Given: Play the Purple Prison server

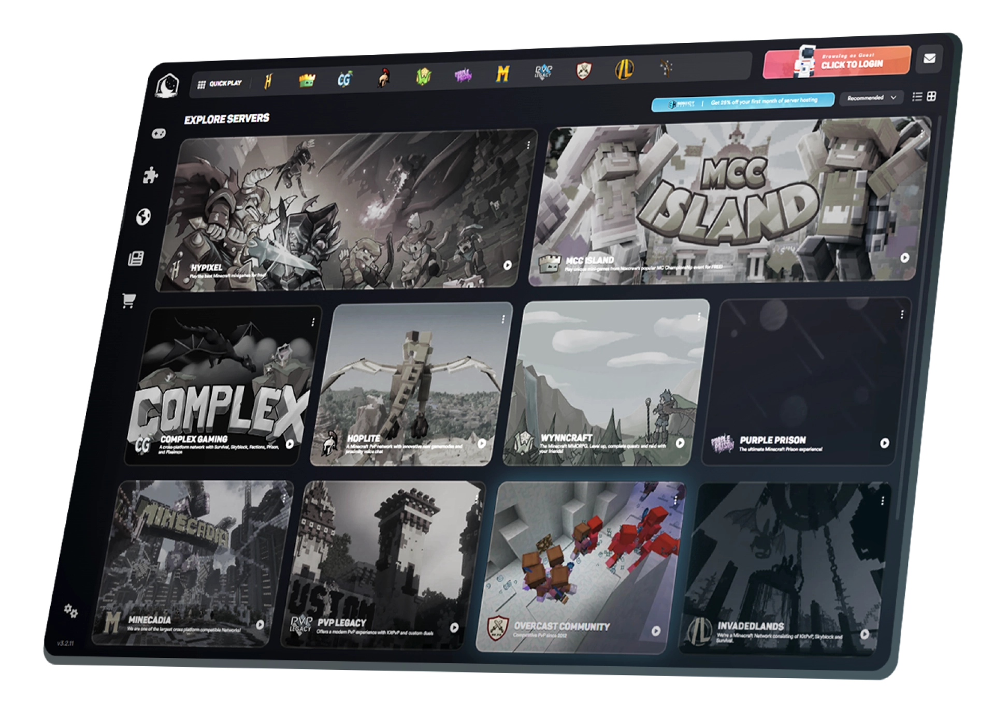Looking at the screenshot, I should coord(885,443).
